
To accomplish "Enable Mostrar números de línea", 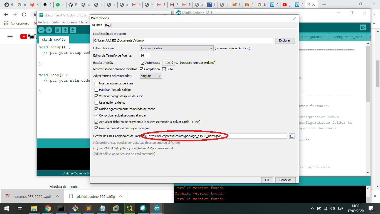I will tap(97, 83).
